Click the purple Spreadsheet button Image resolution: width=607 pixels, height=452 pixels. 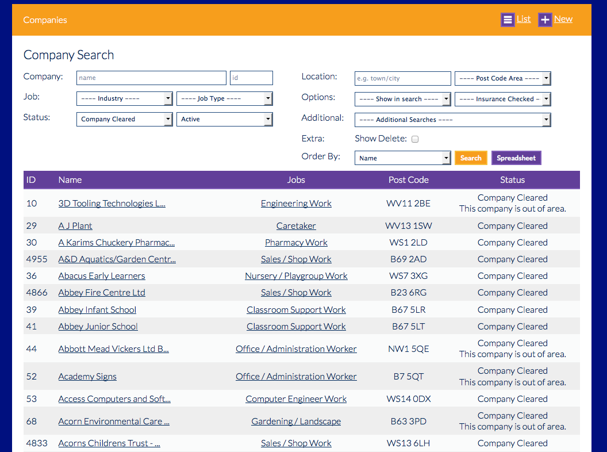coord(516,158)
